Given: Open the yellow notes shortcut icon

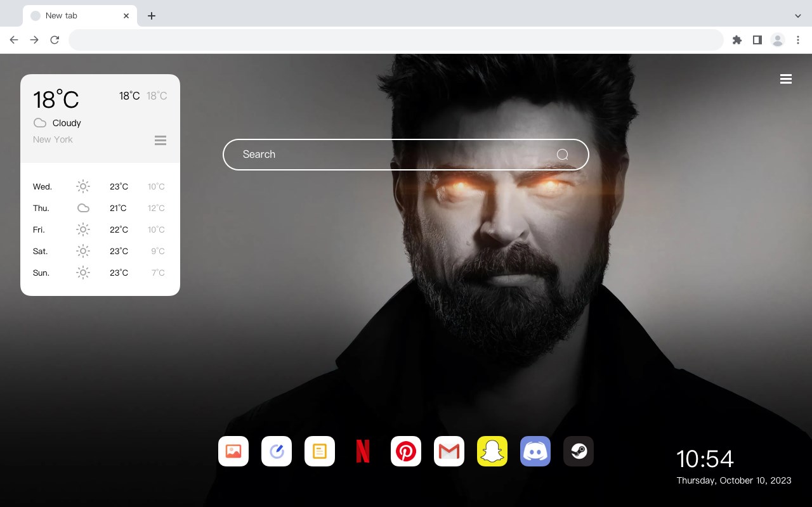Looking at the screenshot, I should [x=320, y=451].
